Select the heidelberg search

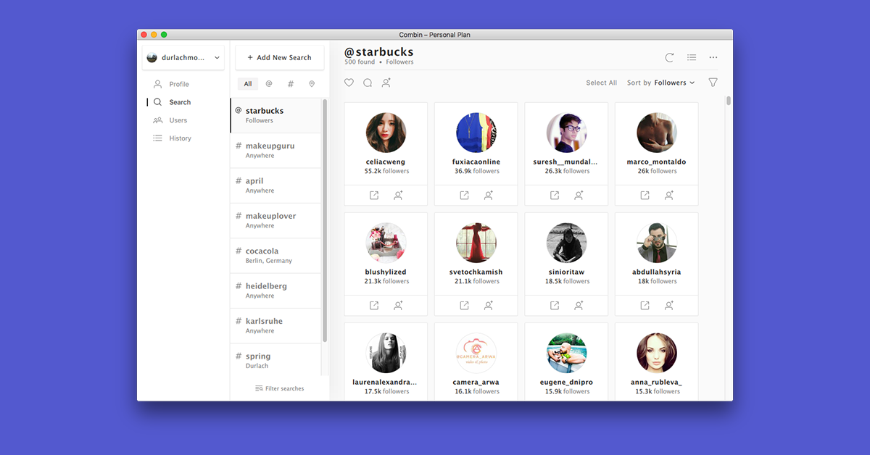pos(276,291)
